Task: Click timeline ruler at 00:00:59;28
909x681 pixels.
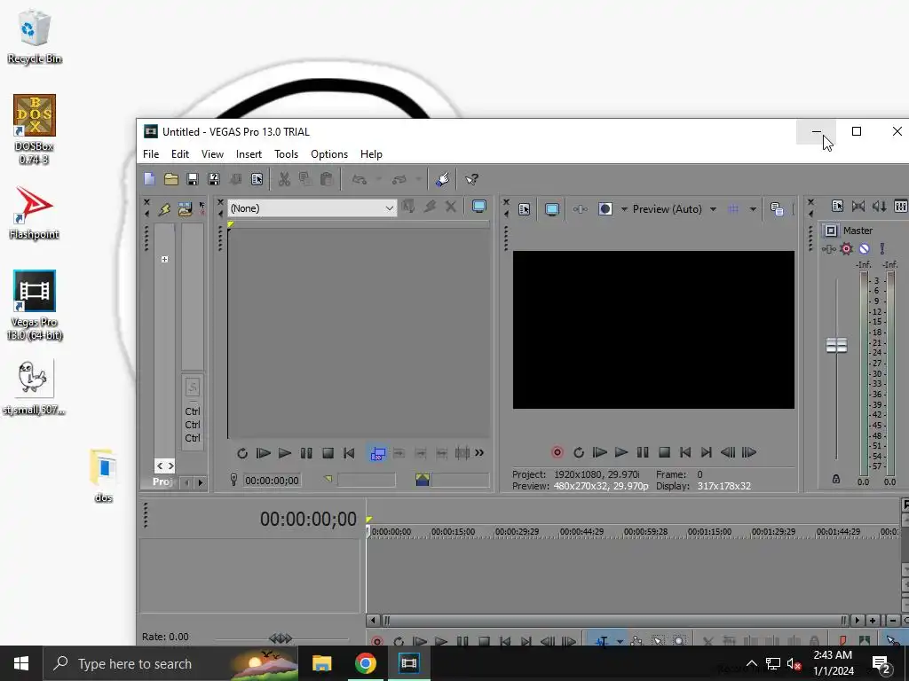Action: [x=645, y=532]
